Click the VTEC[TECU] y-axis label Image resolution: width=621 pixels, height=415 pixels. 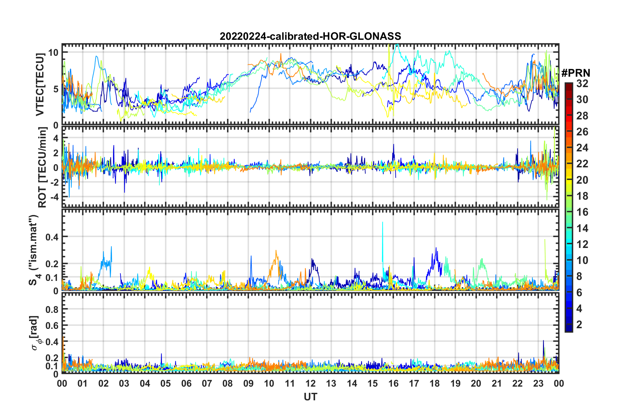(x=40, y=85)
